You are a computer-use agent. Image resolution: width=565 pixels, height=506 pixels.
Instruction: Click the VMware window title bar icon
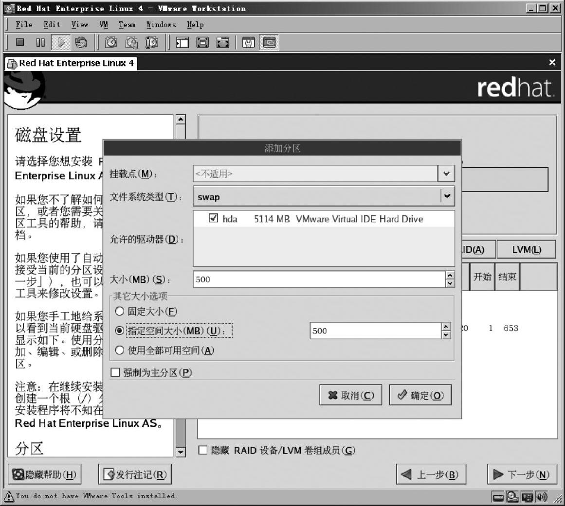click(x=10, y=9)
